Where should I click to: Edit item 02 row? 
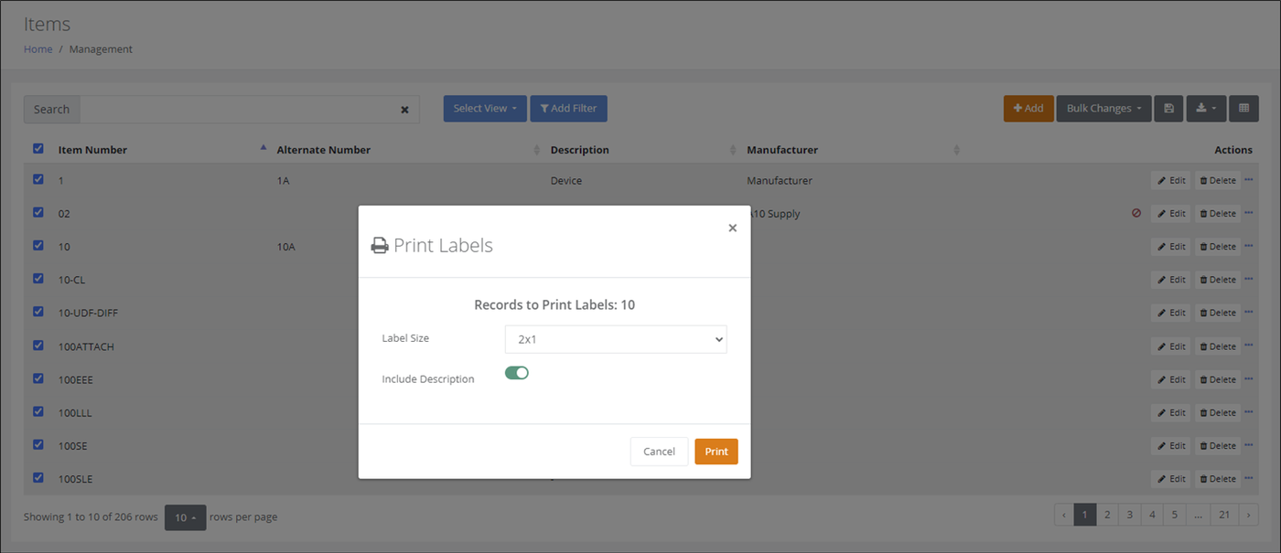click(1171, 214)
